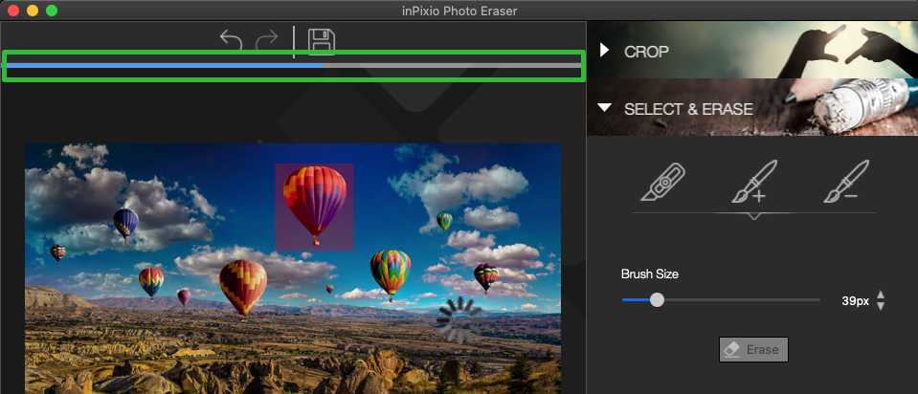Select the cutter knife selection tool

(x=662, y=182)
